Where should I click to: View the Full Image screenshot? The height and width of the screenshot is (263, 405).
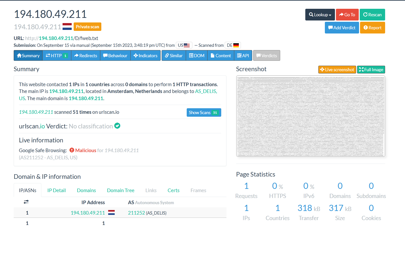[x=371, y=70]
